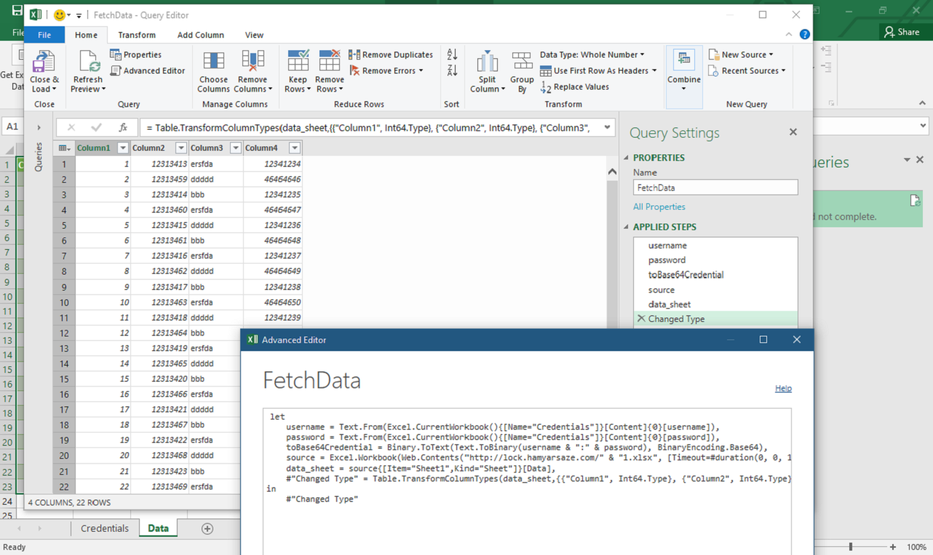Switch to the Home ribbon tab
This screenshot has height=555, width=933.
[x=86, y=35]
